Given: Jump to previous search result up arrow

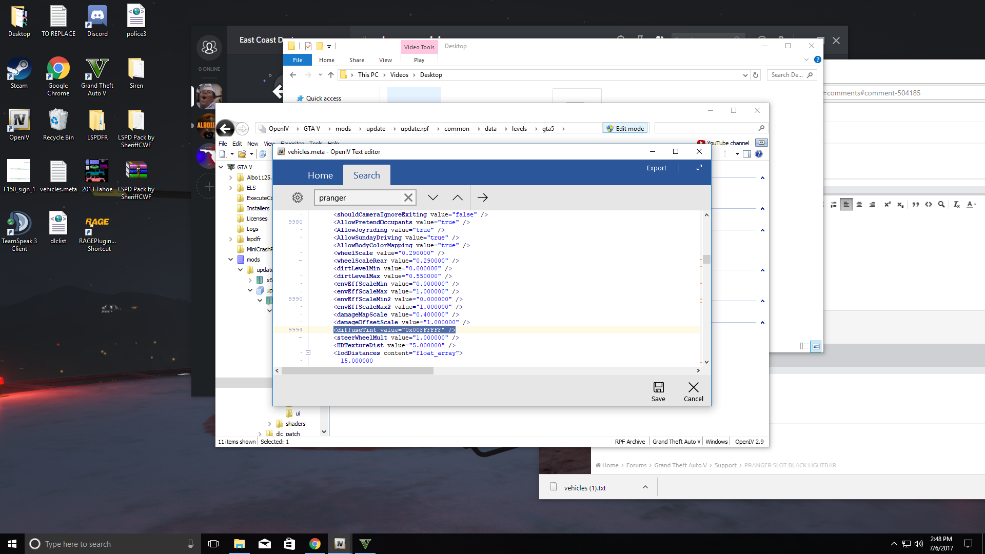Looking at the screenshot, I should [458, 197].
